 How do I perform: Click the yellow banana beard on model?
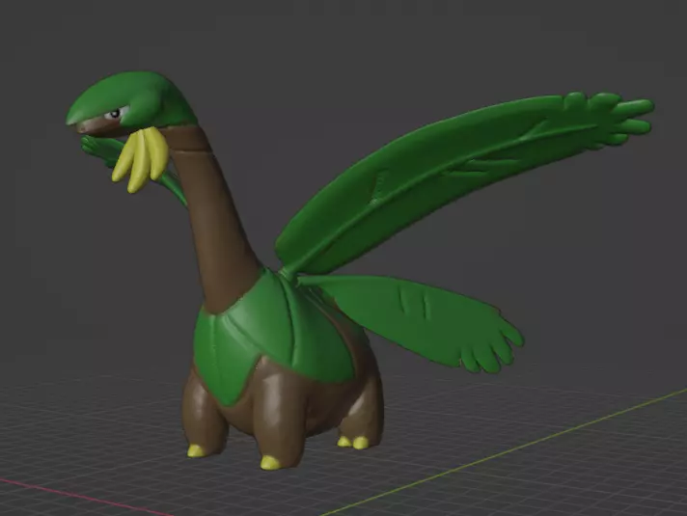[141, 158]
